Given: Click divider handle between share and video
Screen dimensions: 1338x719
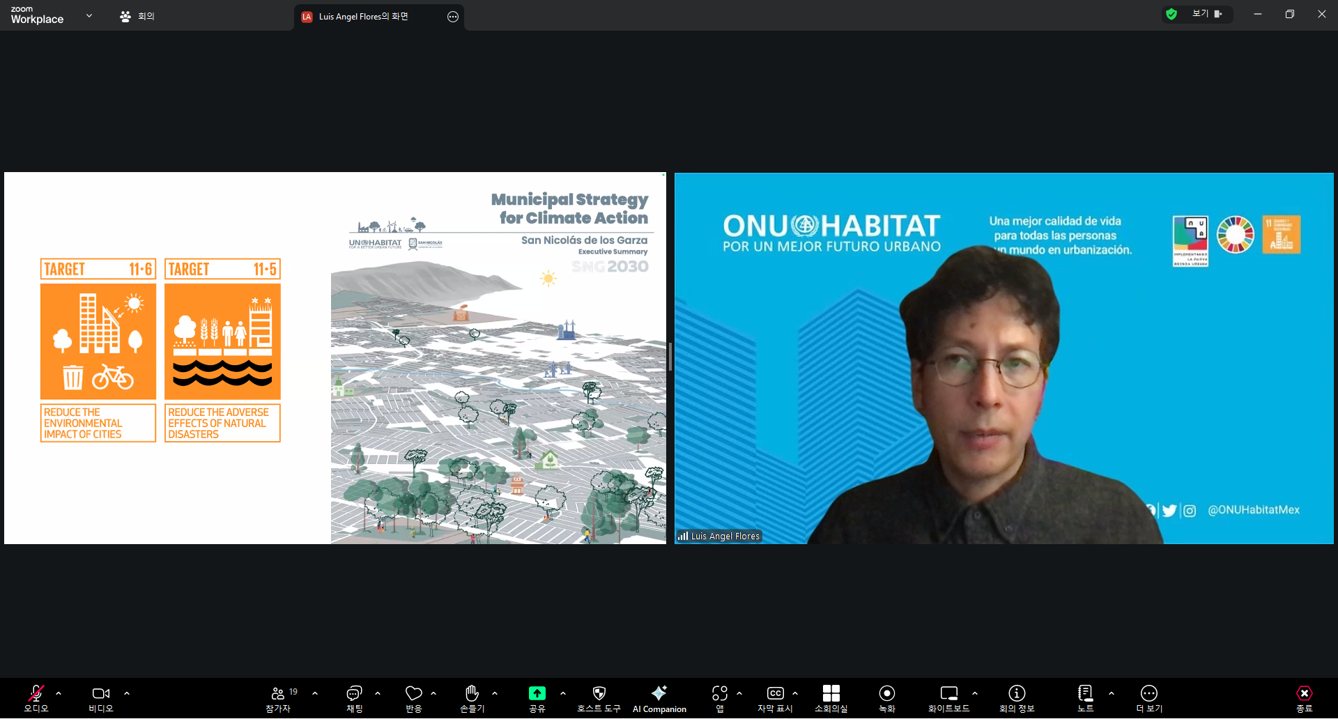Looking at the screenshot, I should tap(670, 357).
